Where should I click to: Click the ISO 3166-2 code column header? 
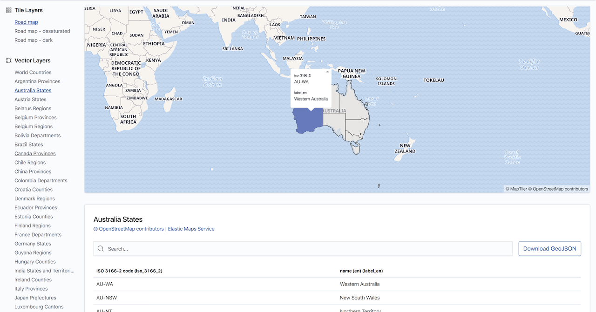coord(129,271)
